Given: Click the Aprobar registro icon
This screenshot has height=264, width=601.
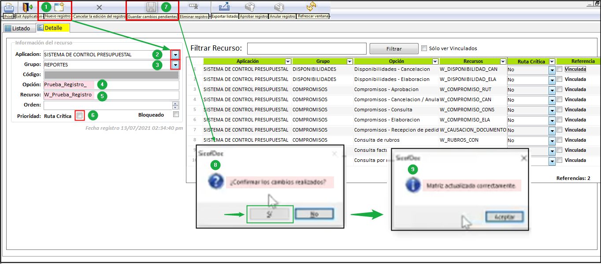Looking at the screenshot, I should (251, 7).
